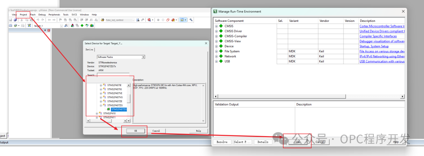Select STM32F407ZE in the device tree
This screenshot has width=424, height=156.
[115, 101]
